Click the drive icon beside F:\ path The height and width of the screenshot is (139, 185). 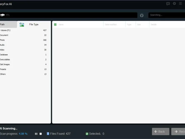tap(2, 15)
